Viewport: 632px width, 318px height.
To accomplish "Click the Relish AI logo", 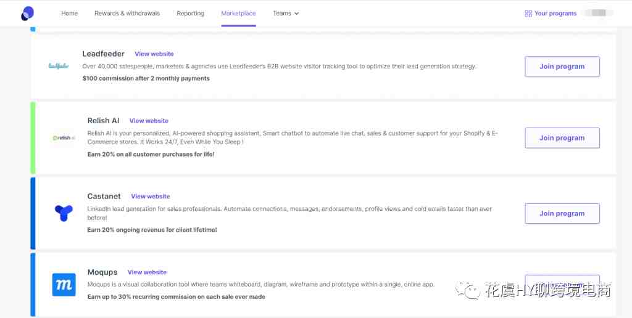I will click(64, 138).
